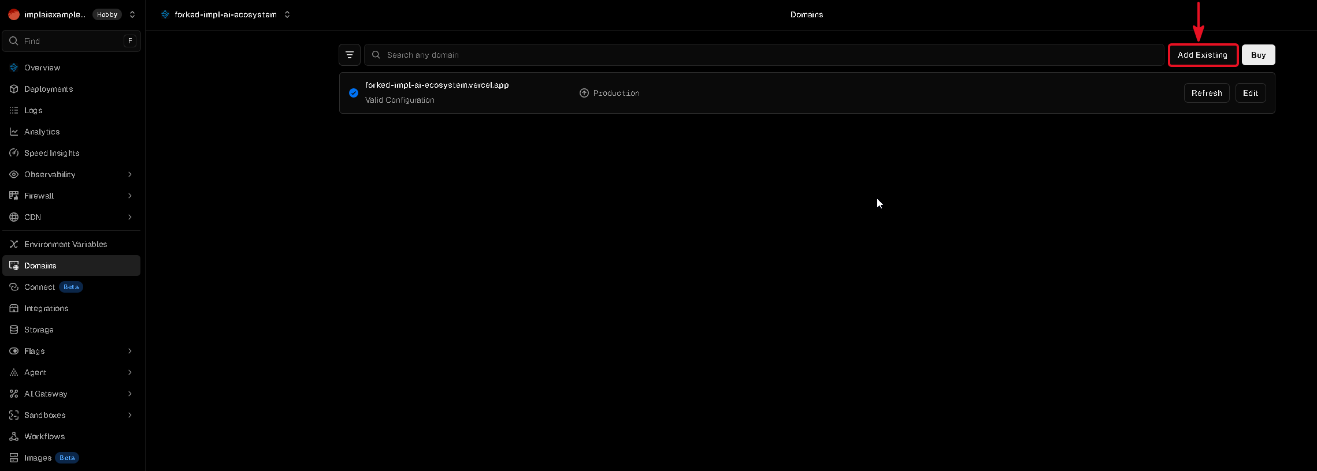Image resolution: width=1317 pixels, height=471 pixels.
Task: Click the CDN globe icon
Action: pos(14,217)
